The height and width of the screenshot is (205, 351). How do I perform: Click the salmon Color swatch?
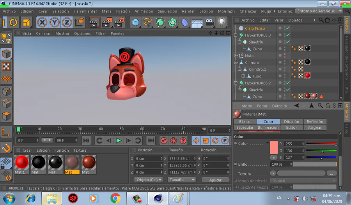tap(274, 147)
